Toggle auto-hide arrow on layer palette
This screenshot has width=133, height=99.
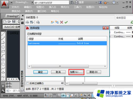click(x=22, y=19)
